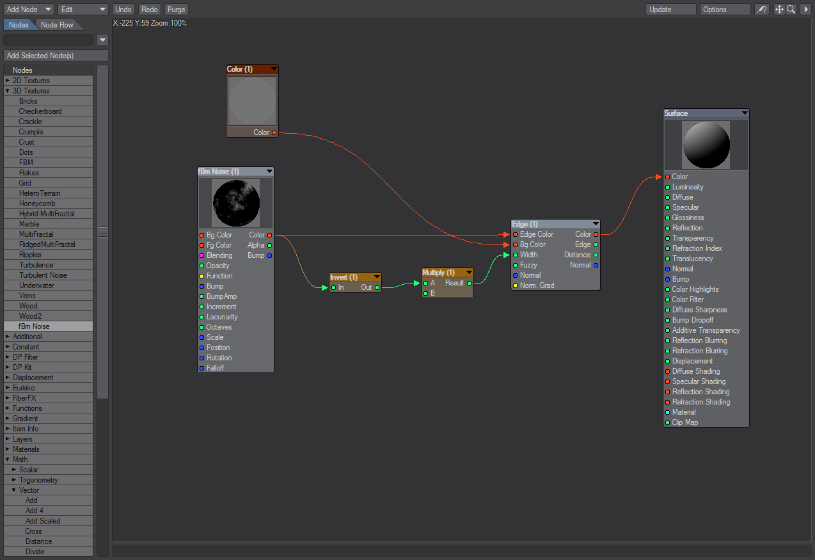Viewport: 815px width, 560px height.
Task: Click the tidy nodes brush icon
Action: coord(761,10)
